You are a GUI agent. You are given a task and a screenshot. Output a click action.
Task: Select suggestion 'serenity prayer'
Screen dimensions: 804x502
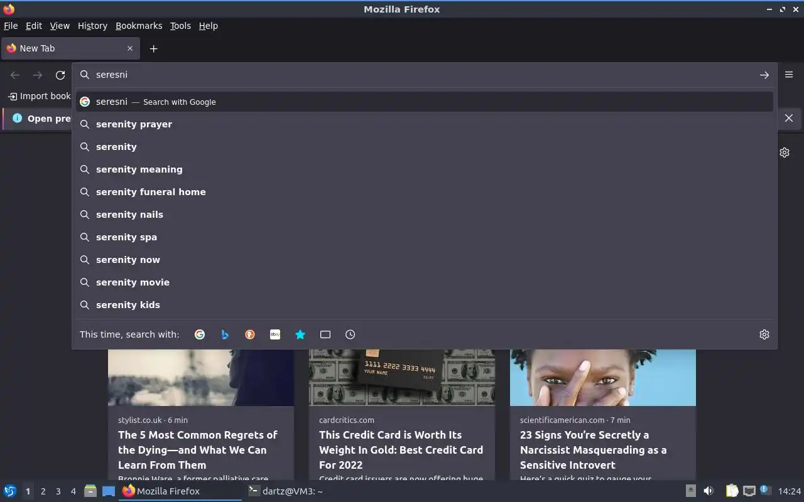click(x=425, y=124)
